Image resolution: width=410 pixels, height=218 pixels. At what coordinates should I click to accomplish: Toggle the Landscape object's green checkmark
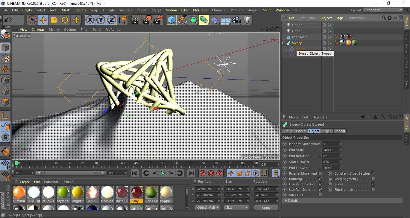tap(331, 37)
